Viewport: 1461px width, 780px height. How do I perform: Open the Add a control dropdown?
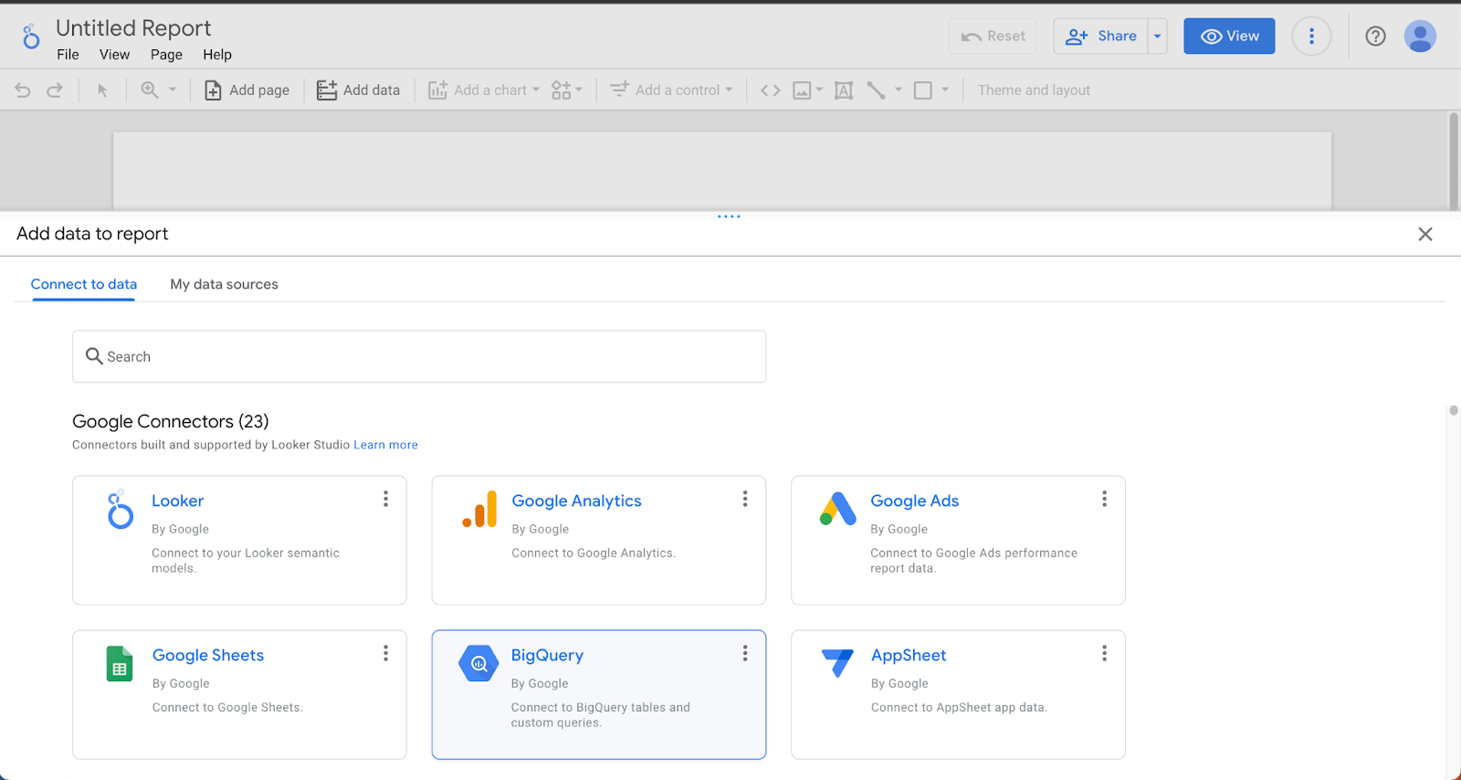point(671,90)
